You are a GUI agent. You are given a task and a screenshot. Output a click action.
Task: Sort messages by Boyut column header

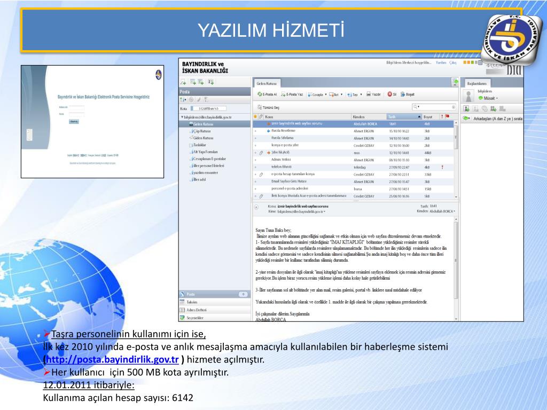(430, 117)
